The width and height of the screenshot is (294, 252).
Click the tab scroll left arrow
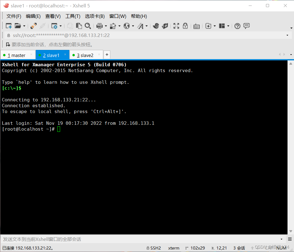[x=280, y=55]
